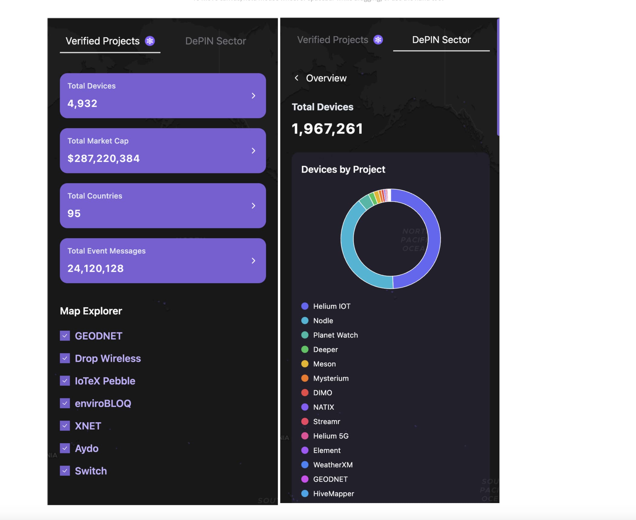The width and height of the screenshot is (636, 520).
Task: Click the DIMO legend label
Action: 323,393
